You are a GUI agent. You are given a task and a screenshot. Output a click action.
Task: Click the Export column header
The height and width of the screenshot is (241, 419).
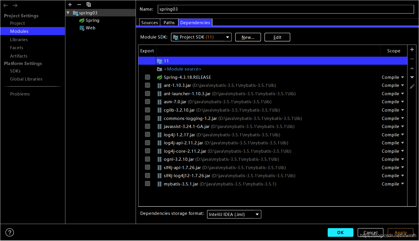[147, 51]
